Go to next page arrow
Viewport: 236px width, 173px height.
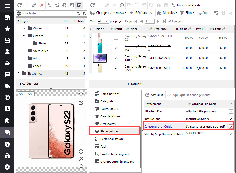tap(158, 21)
